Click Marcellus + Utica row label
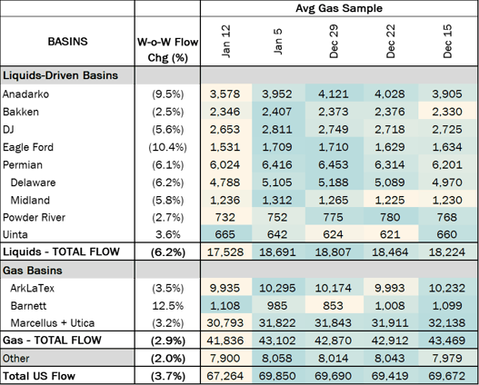479x385 pixels. coord(53,322)
